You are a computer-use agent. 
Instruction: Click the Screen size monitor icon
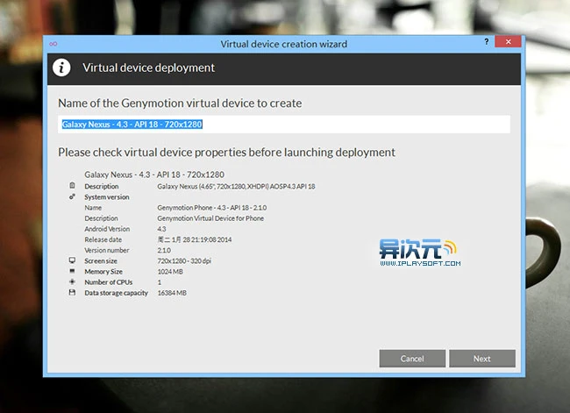point(72,260)
